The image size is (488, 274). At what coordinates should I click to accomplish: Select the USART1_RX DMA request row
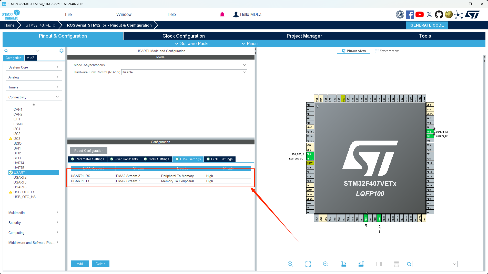(161, 176)
